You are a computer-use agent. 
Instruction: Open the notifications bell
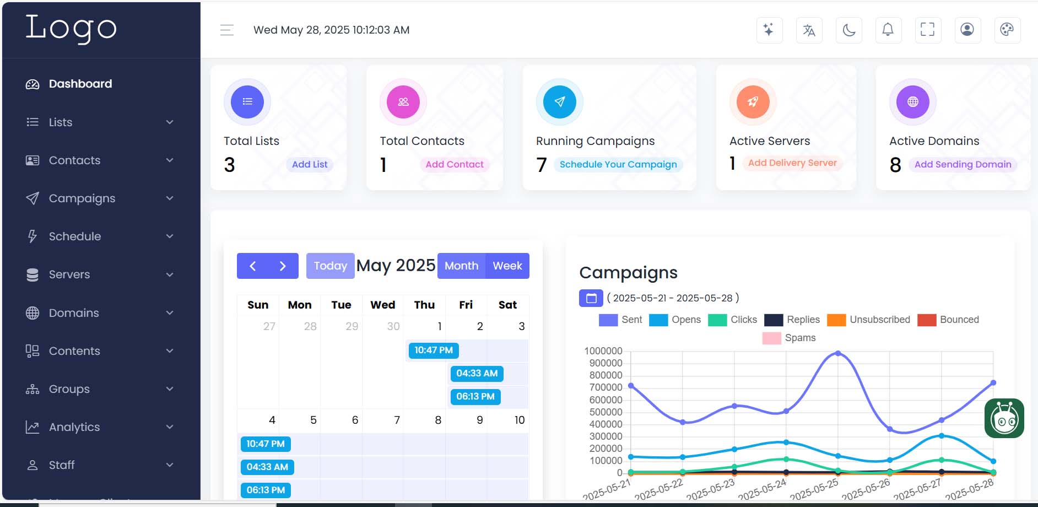coord(888,30)
